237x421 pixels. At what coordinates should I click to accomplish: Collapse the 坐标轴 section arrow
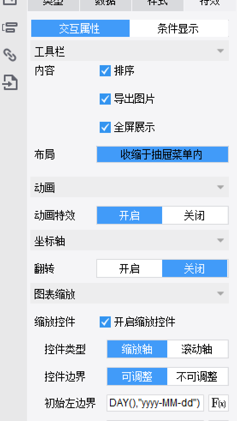point(220,241)
